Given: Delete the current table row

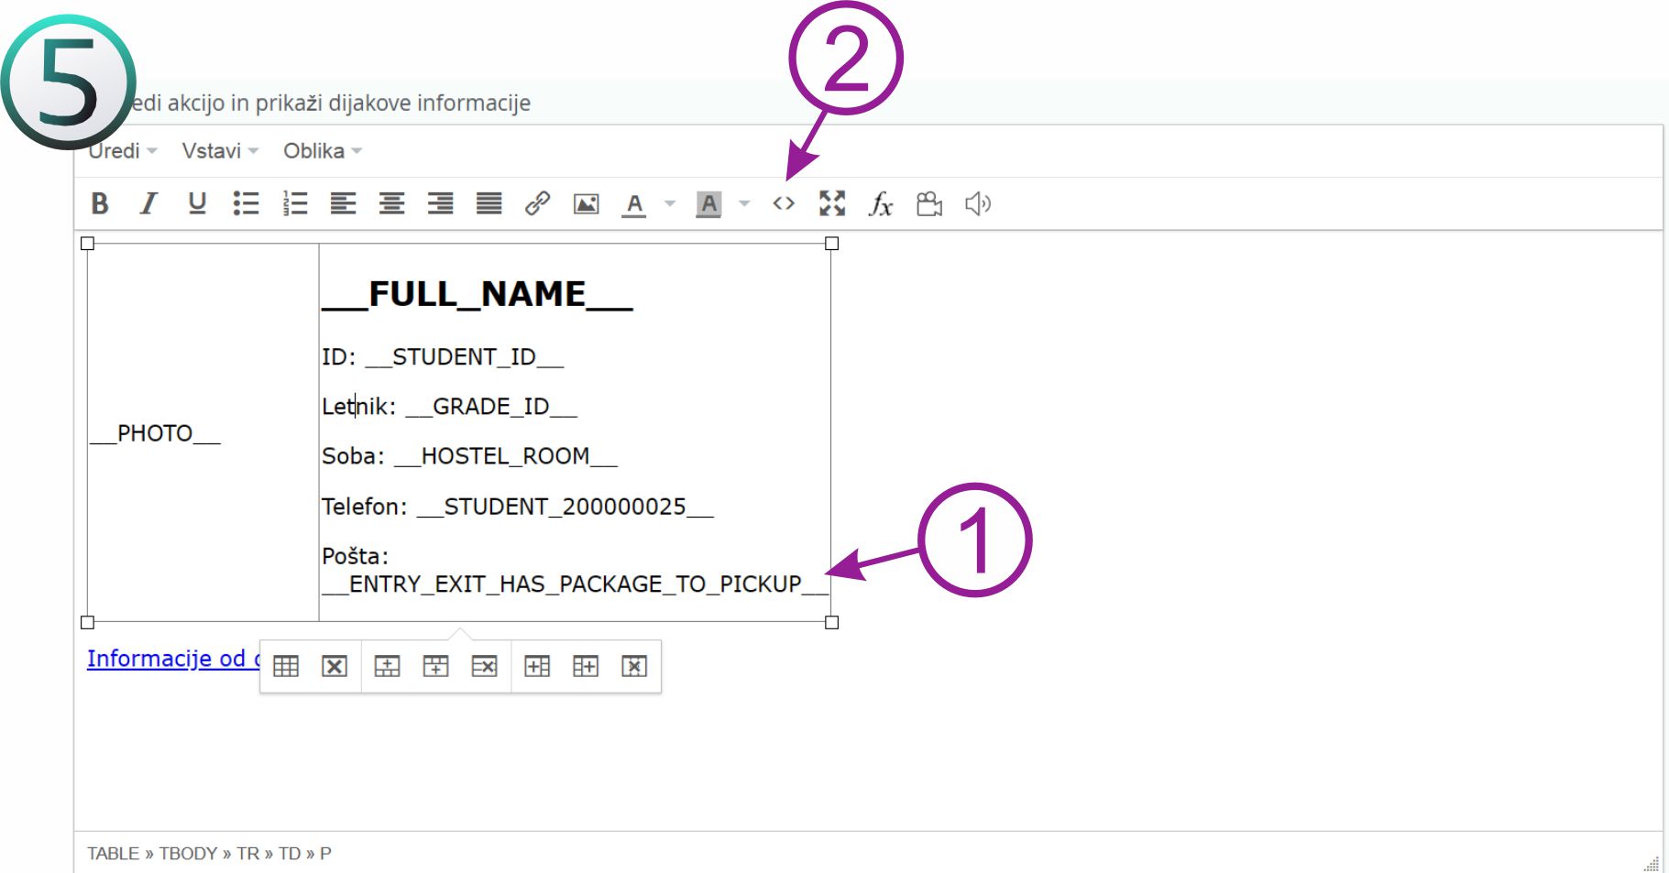Looking at the screenshot, I should [x=484, y=666].
